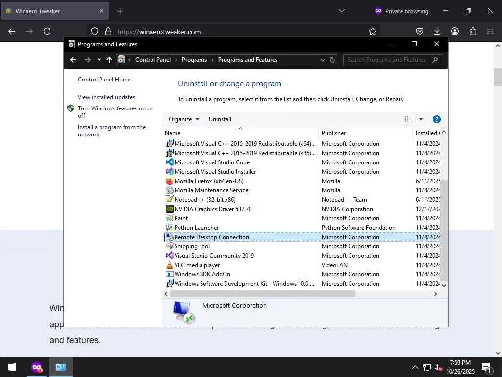502x377 pixels.
Task: Open a new Firefox tab
Action: (x=120, y=11)
